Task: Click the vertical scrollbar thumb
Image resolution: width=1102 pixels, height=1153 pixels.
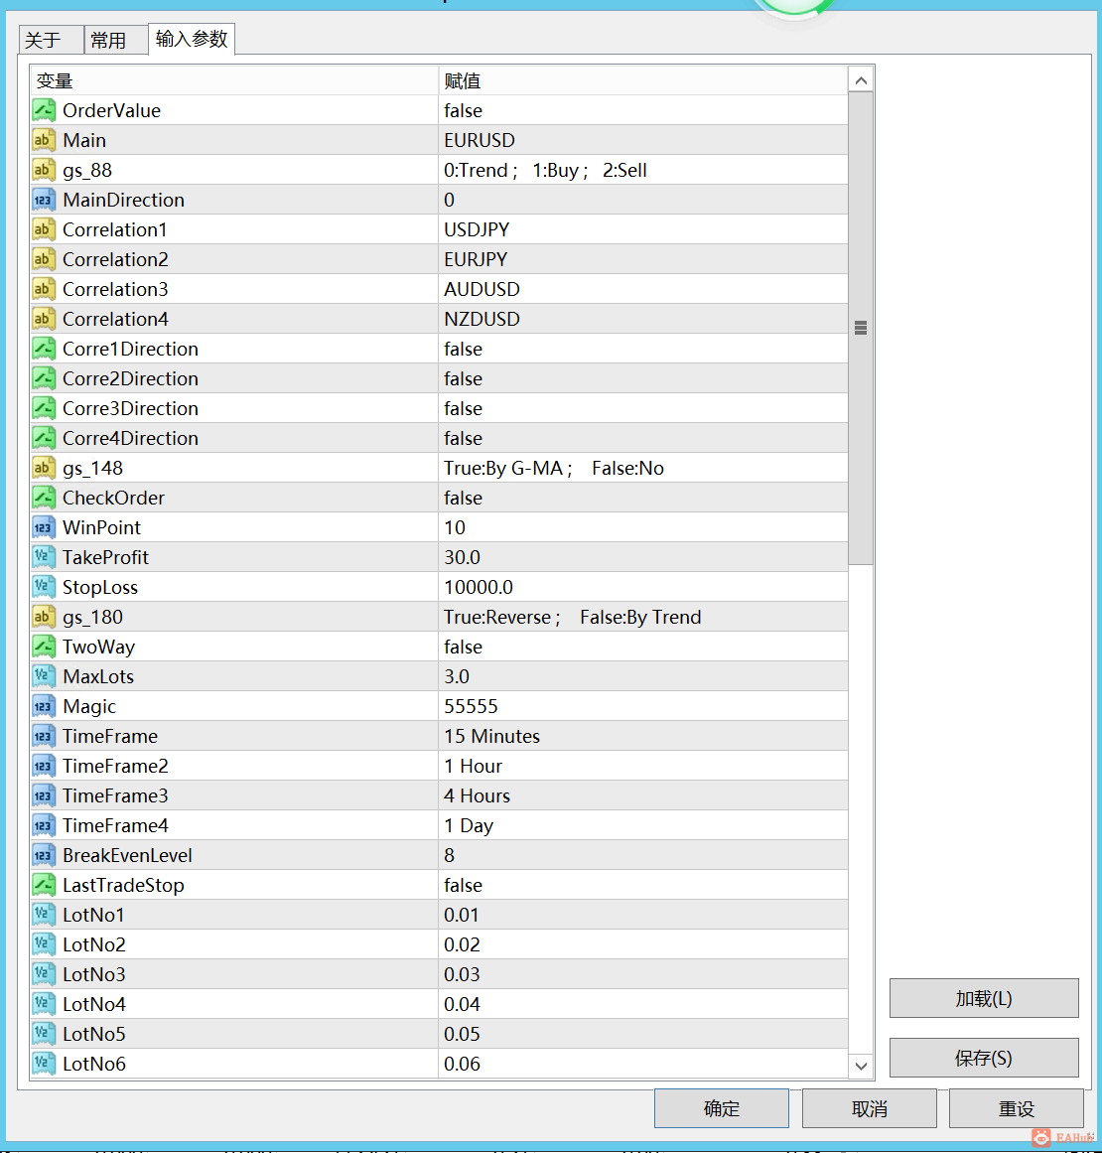Action: click(861, 328)
